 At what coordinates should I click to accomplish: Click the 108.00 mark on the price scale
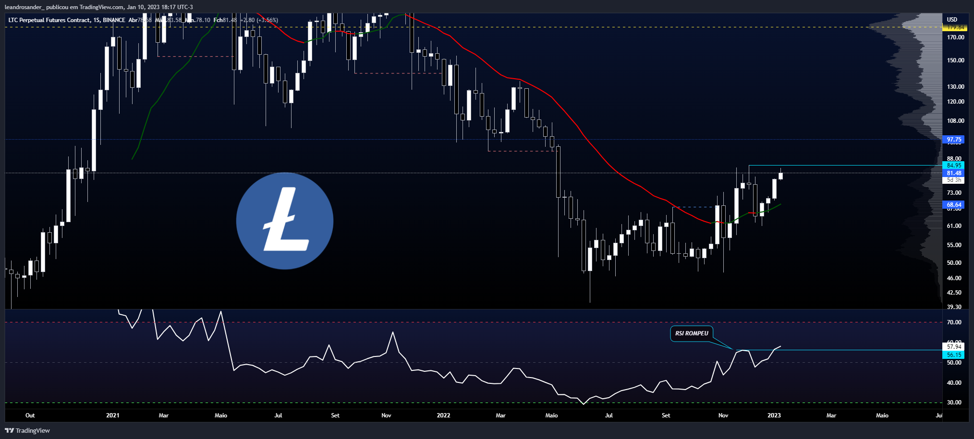[x=955, y=121]
